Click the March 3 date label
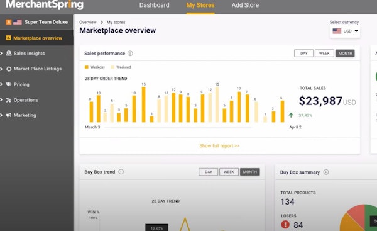The width and height of the screenshot is (377, 231). click(92, 127)
